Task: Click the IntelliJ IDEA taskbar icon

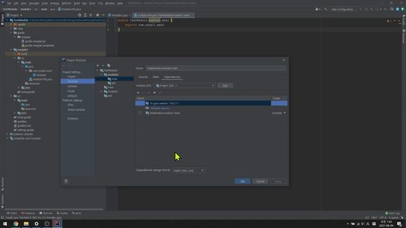Action: 57,224
